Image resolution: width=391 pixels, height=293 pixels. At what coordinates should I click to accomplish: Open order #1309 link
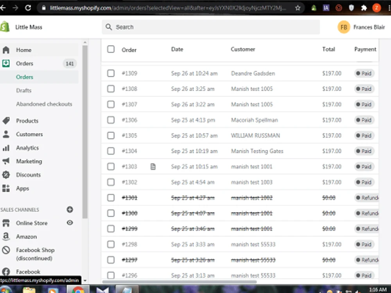[x=129, y=73]
